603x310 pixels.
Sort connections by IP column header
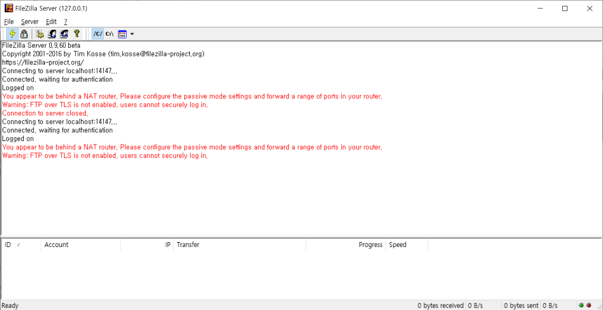point(147,245)
